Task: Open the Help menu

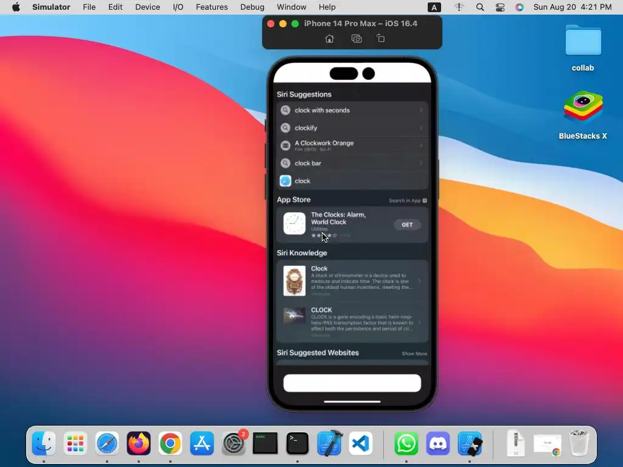Action: coord(327,7)
